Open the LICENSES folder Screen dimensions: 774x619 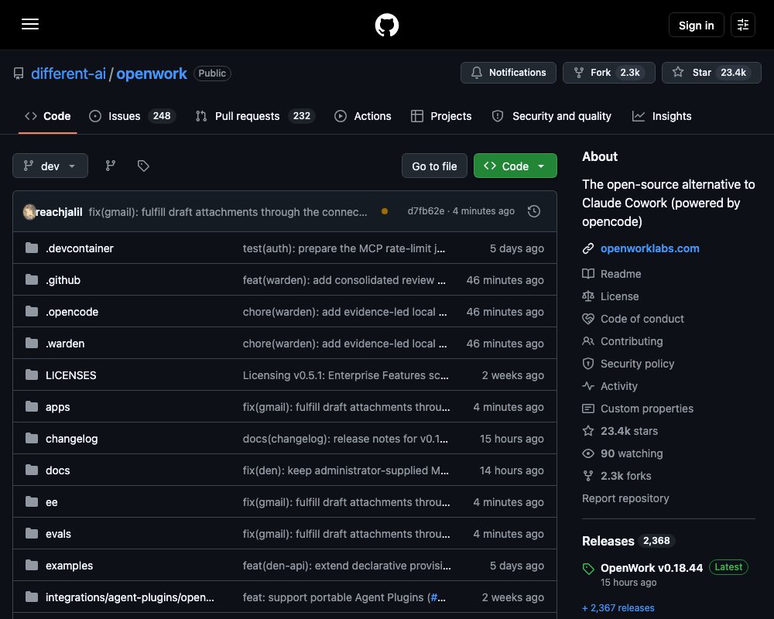click(70, 375)
